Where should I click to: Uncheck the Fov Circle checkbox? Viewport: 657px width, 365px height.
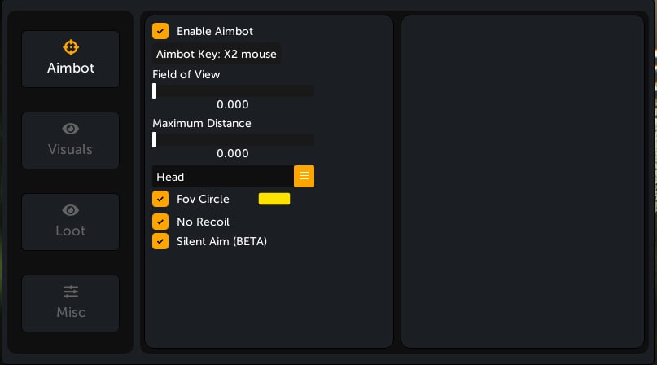click(x=160, y=199)
